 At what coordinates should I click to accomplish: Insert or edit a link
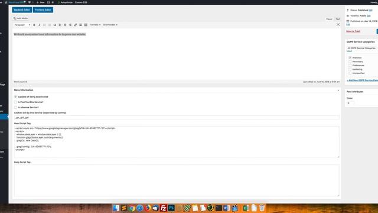point(75,25)
